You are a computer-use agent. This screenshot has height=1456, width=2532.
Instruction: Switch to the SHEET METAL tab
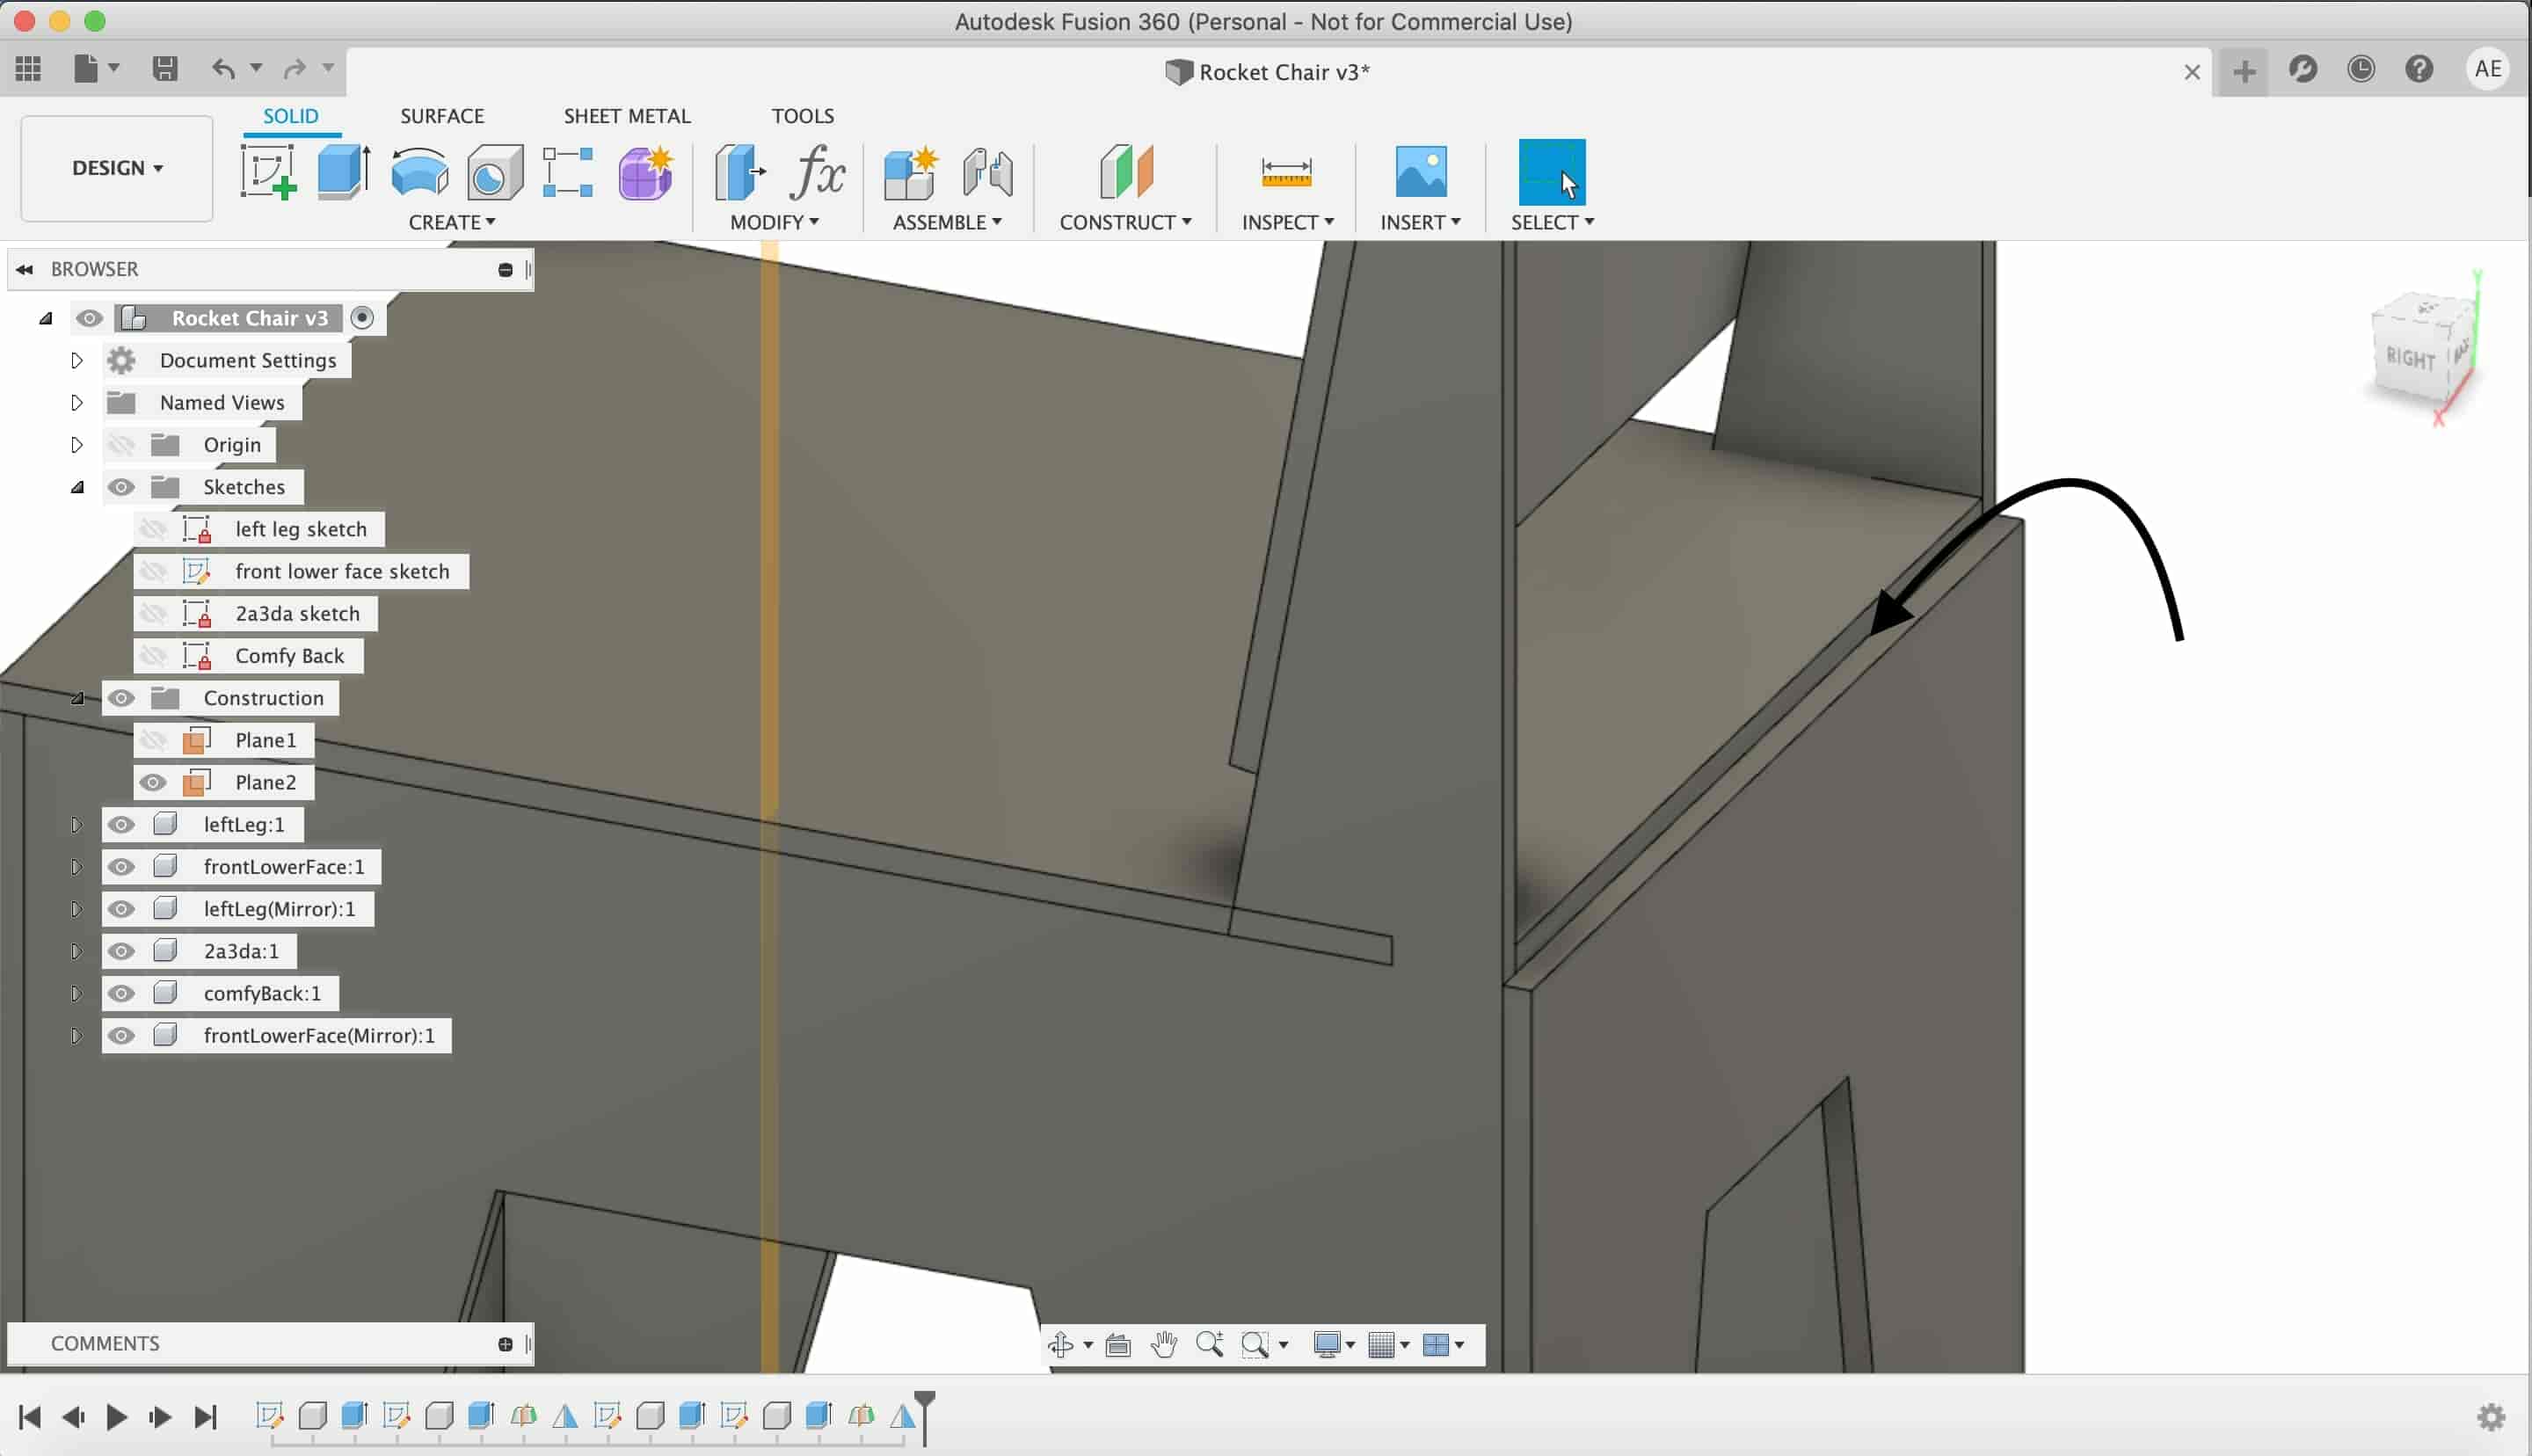(x=627, y=116)
